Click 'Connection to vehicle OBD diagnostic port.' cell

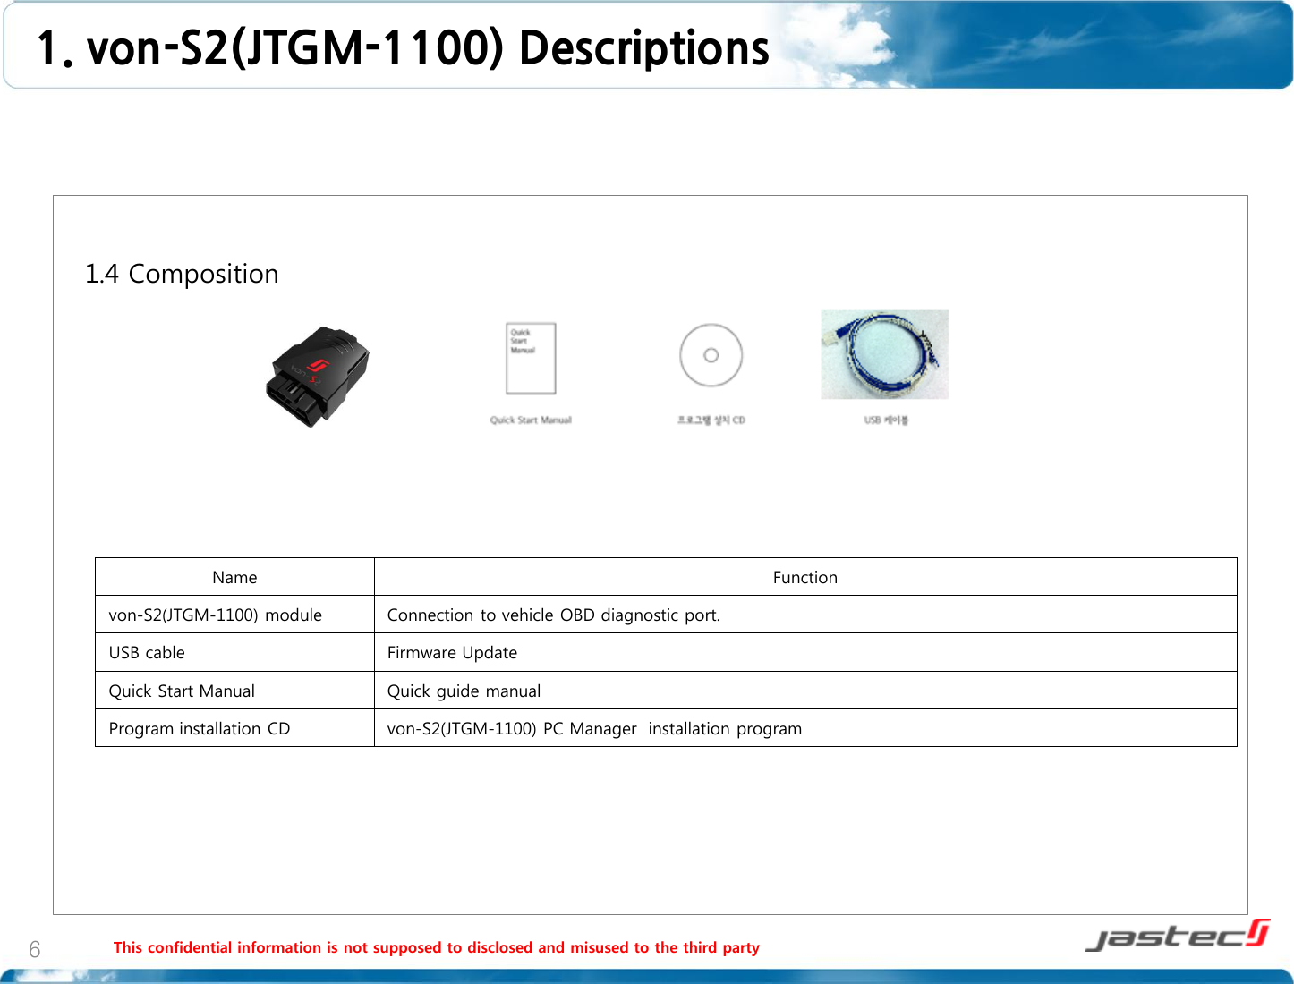click(x=805, y=615)
